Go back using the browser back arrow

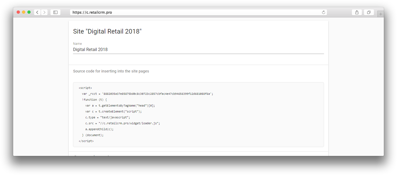tap(37, 12)
